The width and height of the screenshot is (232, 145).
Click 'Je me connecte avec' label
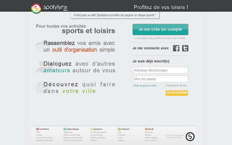pos(151,48)
